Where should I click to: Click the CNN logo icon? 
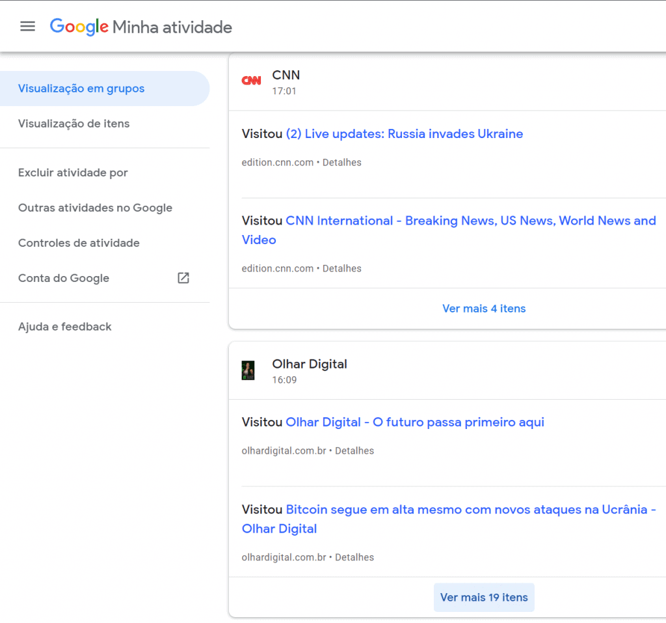pos(252,80)
